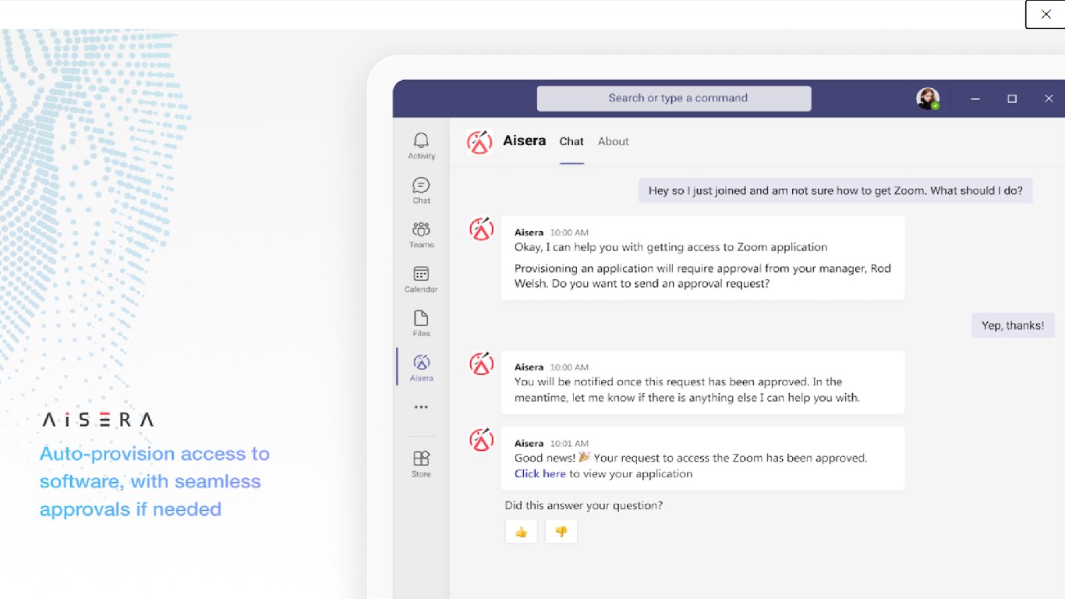Open the Chat icon in Teams sidebar
The width and height of the screenshot is (1065, 599).
click(421, 190)
